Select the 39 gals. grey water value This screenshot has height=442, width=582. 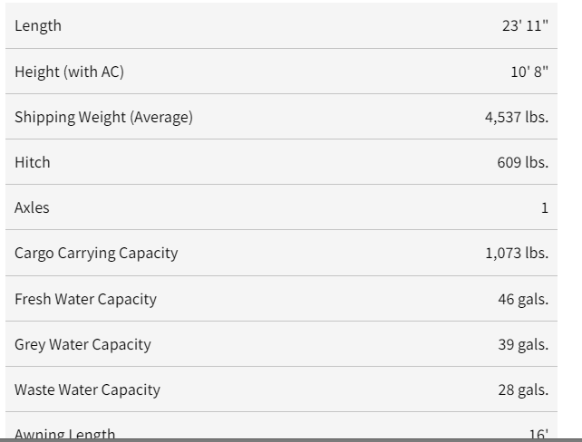coord(523,344)
